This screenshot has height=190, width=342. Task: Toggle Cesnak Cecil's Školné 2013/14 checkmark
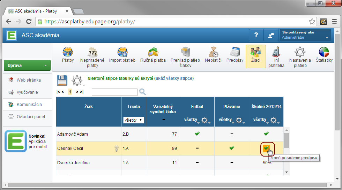tap(267, 149)
